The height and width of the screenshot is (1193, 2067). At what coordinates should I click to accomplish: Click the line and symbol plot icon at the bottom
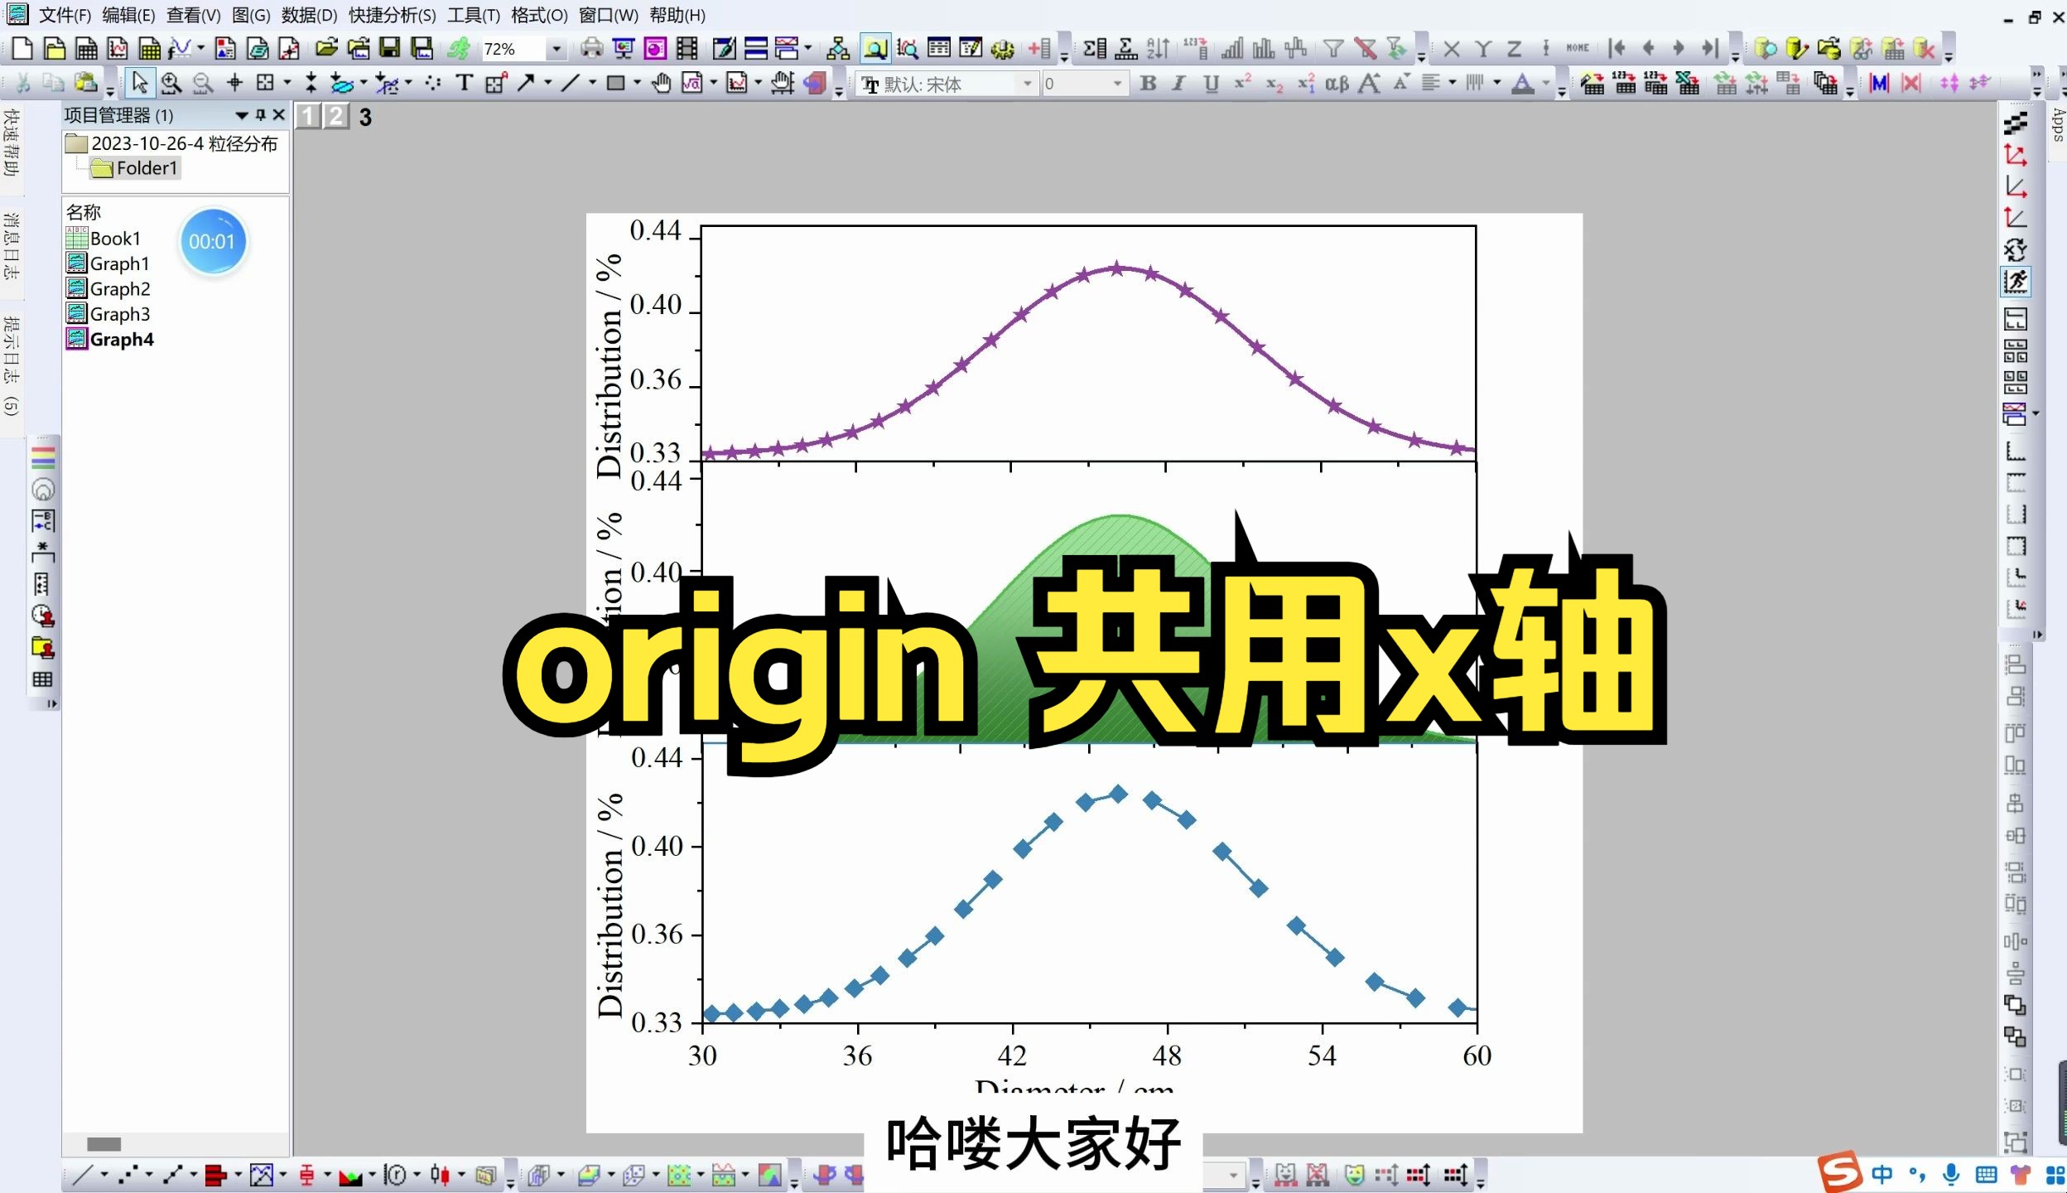pos(172,1175)
